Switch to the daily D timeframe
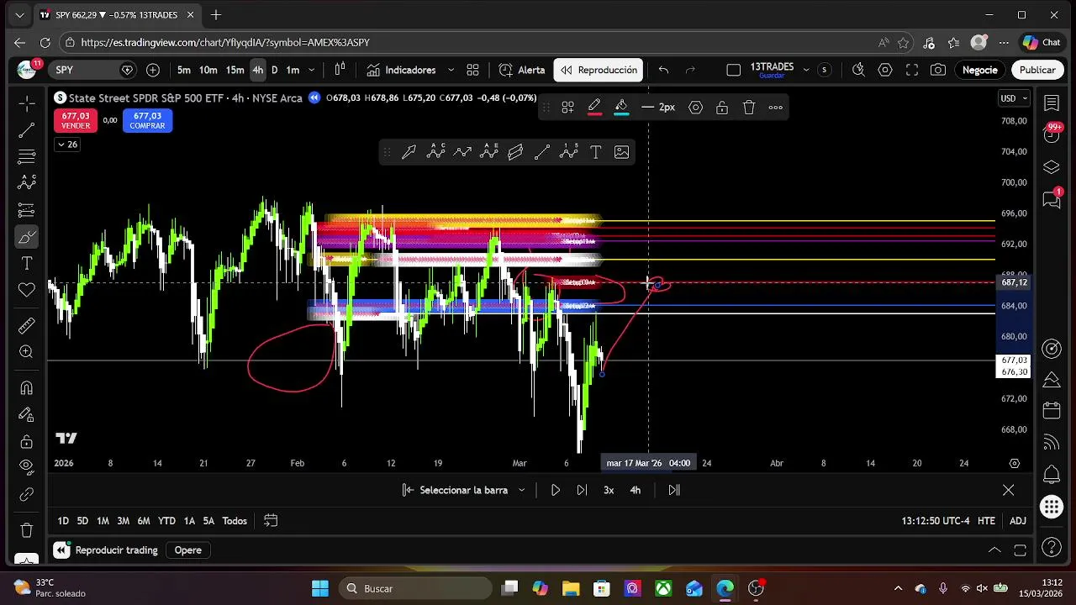The image size is (1076, 605). click(x=274, y=70)
